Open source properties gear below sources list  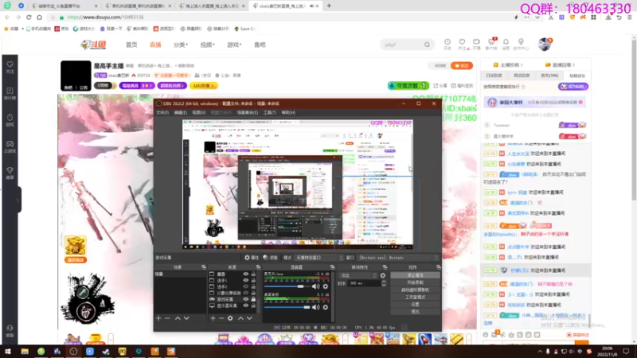[230, 318]
